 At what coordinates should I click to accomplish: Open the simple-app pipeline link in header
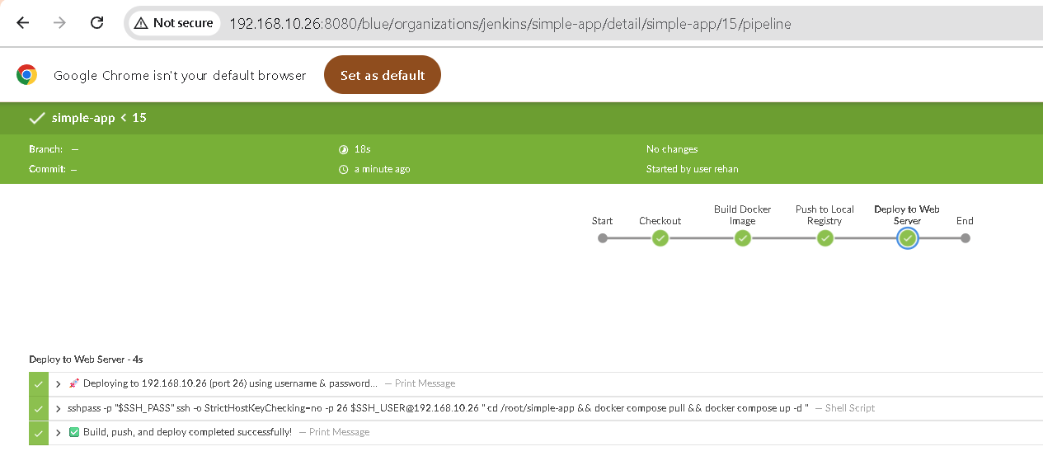coord(83,118)
